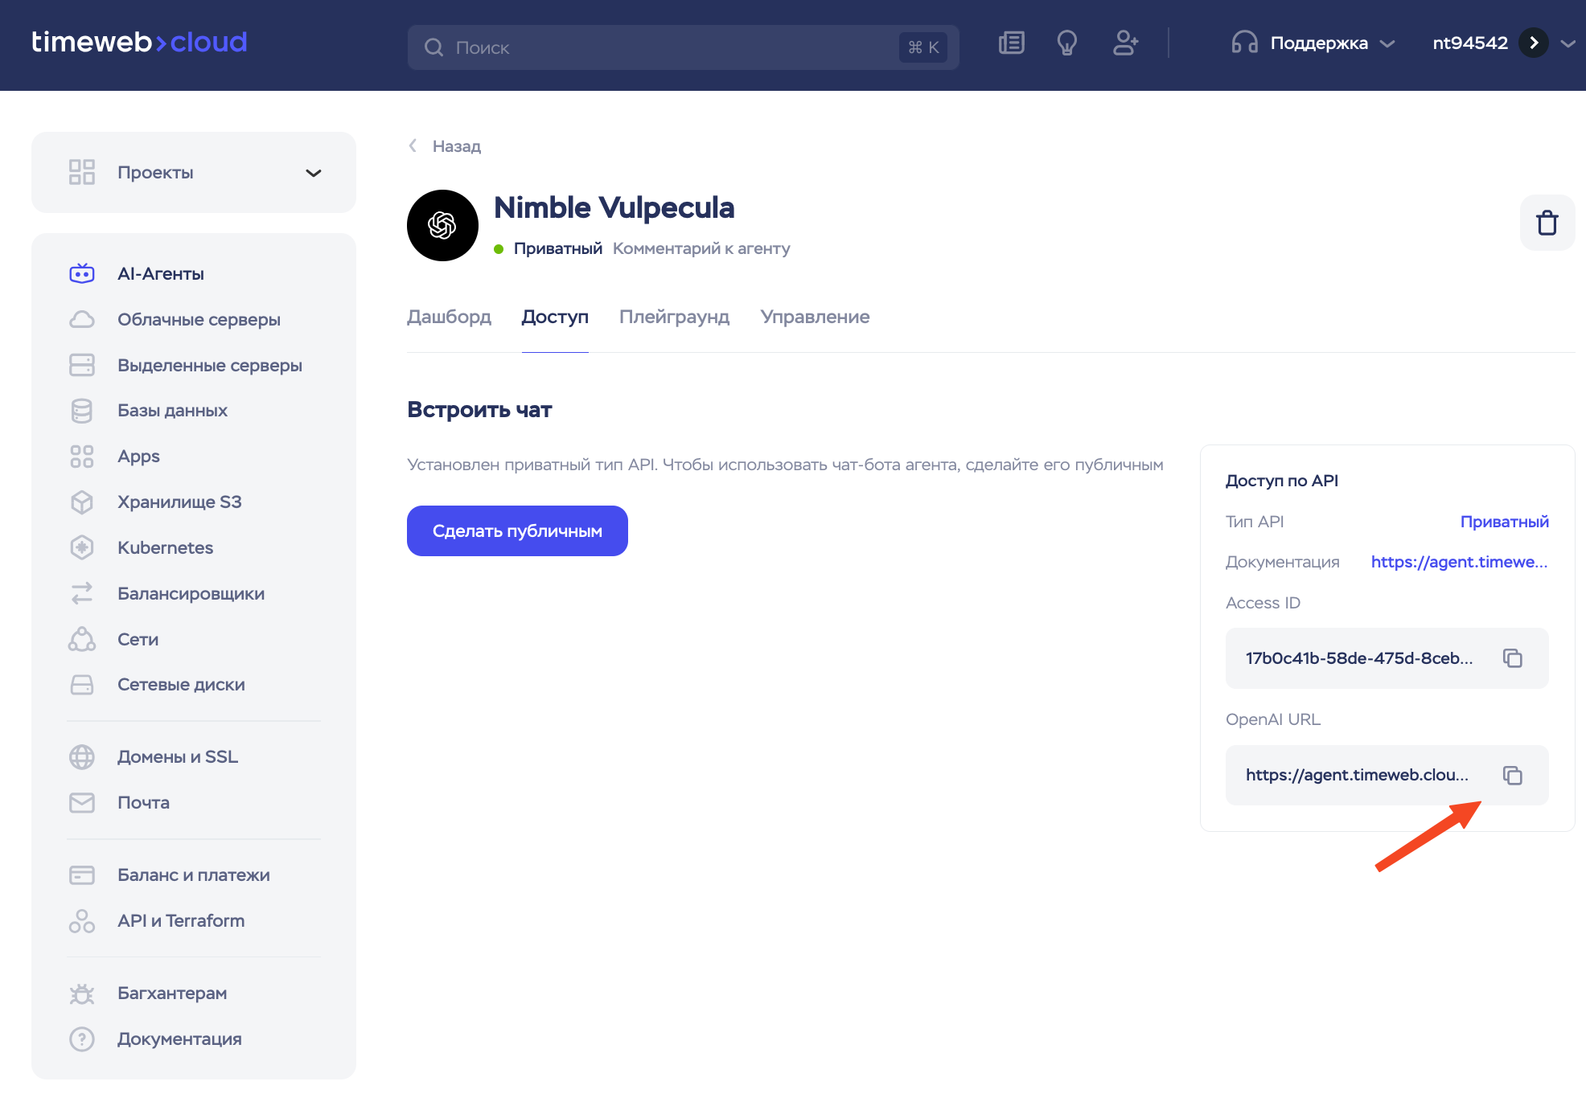Open the news feed icon in header

pyautogui.click(x=1011, y=43)
